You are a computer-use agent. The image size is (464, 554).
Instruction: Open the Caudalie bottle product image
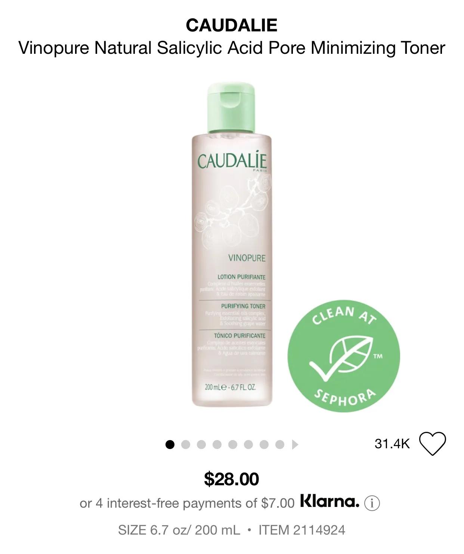232,245
